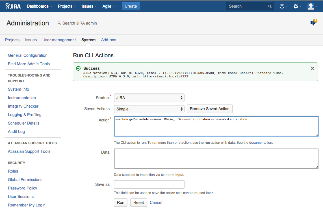This screenshot has width=323, height=209.
Task: Open Find More Admin Tools
Action: point(29,64)
